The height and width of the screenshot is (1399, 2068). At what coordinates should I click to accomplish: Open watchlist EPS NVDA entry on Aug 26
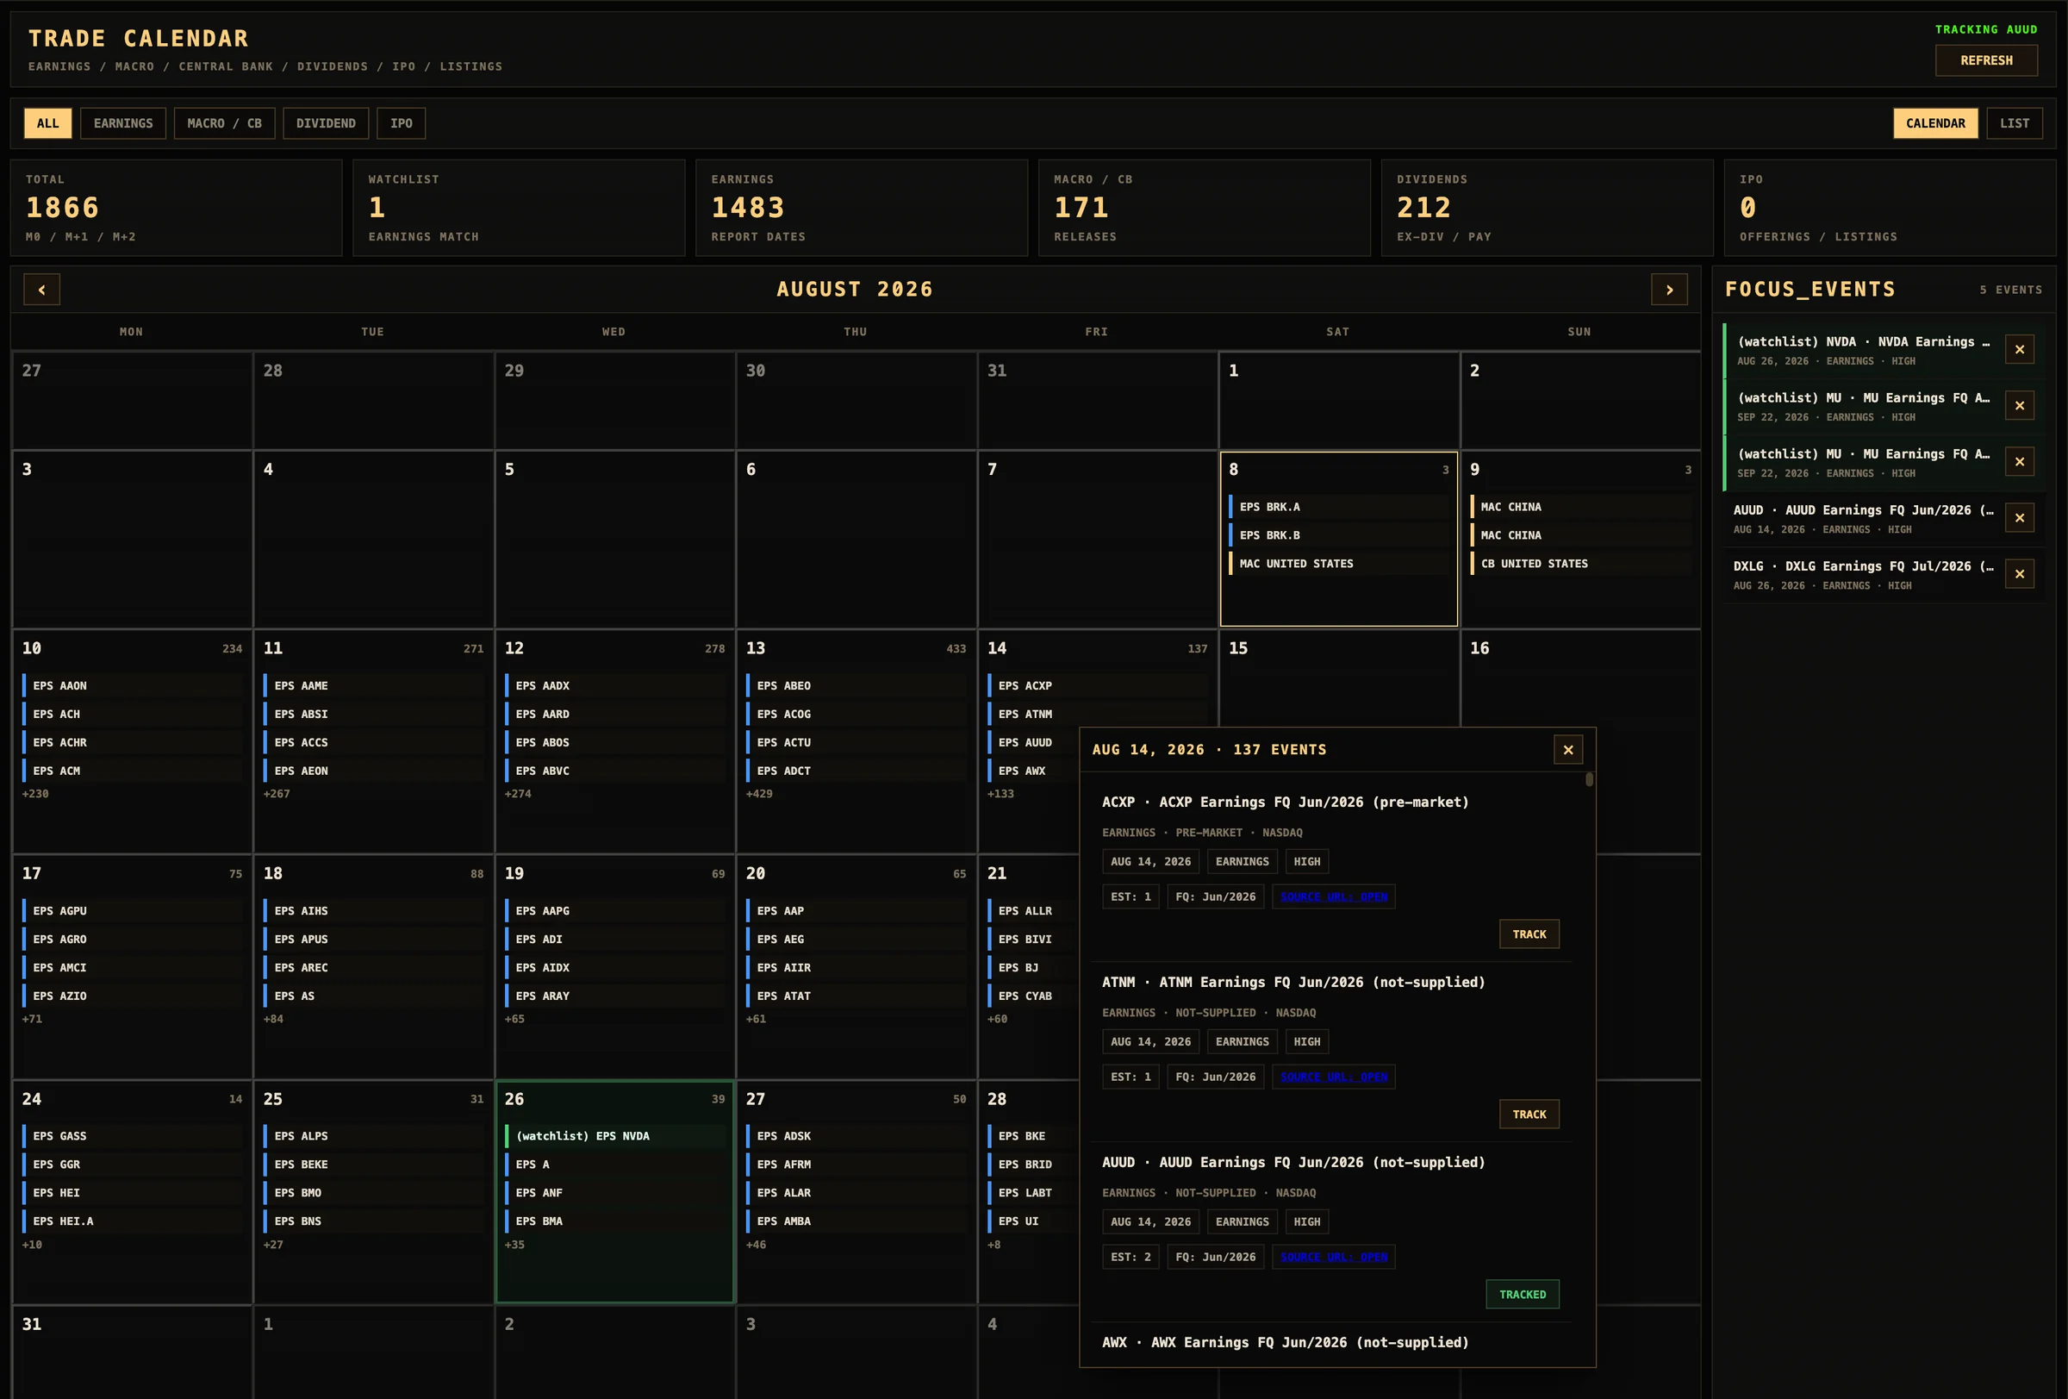pos(615,1136)
